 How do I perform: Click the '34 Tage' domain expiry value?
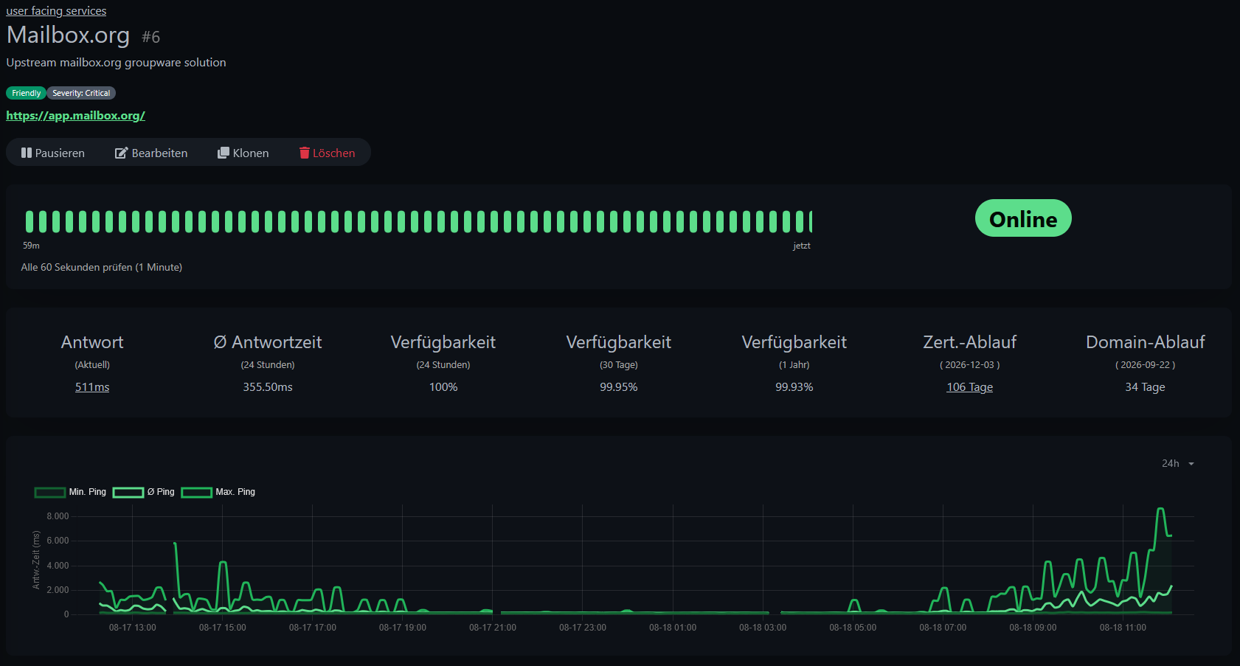tap(1146, 387)
